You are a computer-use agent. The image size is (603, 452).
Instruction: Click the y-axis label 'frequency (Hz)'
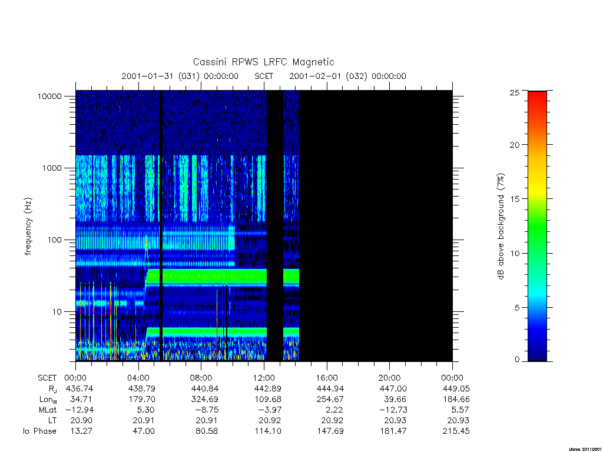click(28, 227)
